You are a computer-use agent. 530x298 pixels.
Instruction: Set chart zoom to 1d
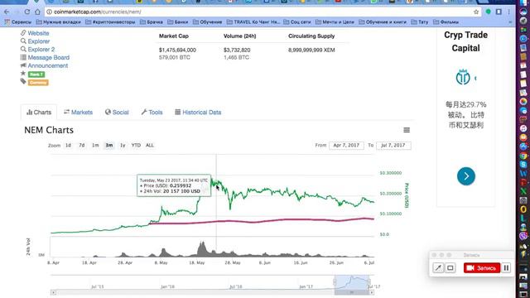coord(68,146)
